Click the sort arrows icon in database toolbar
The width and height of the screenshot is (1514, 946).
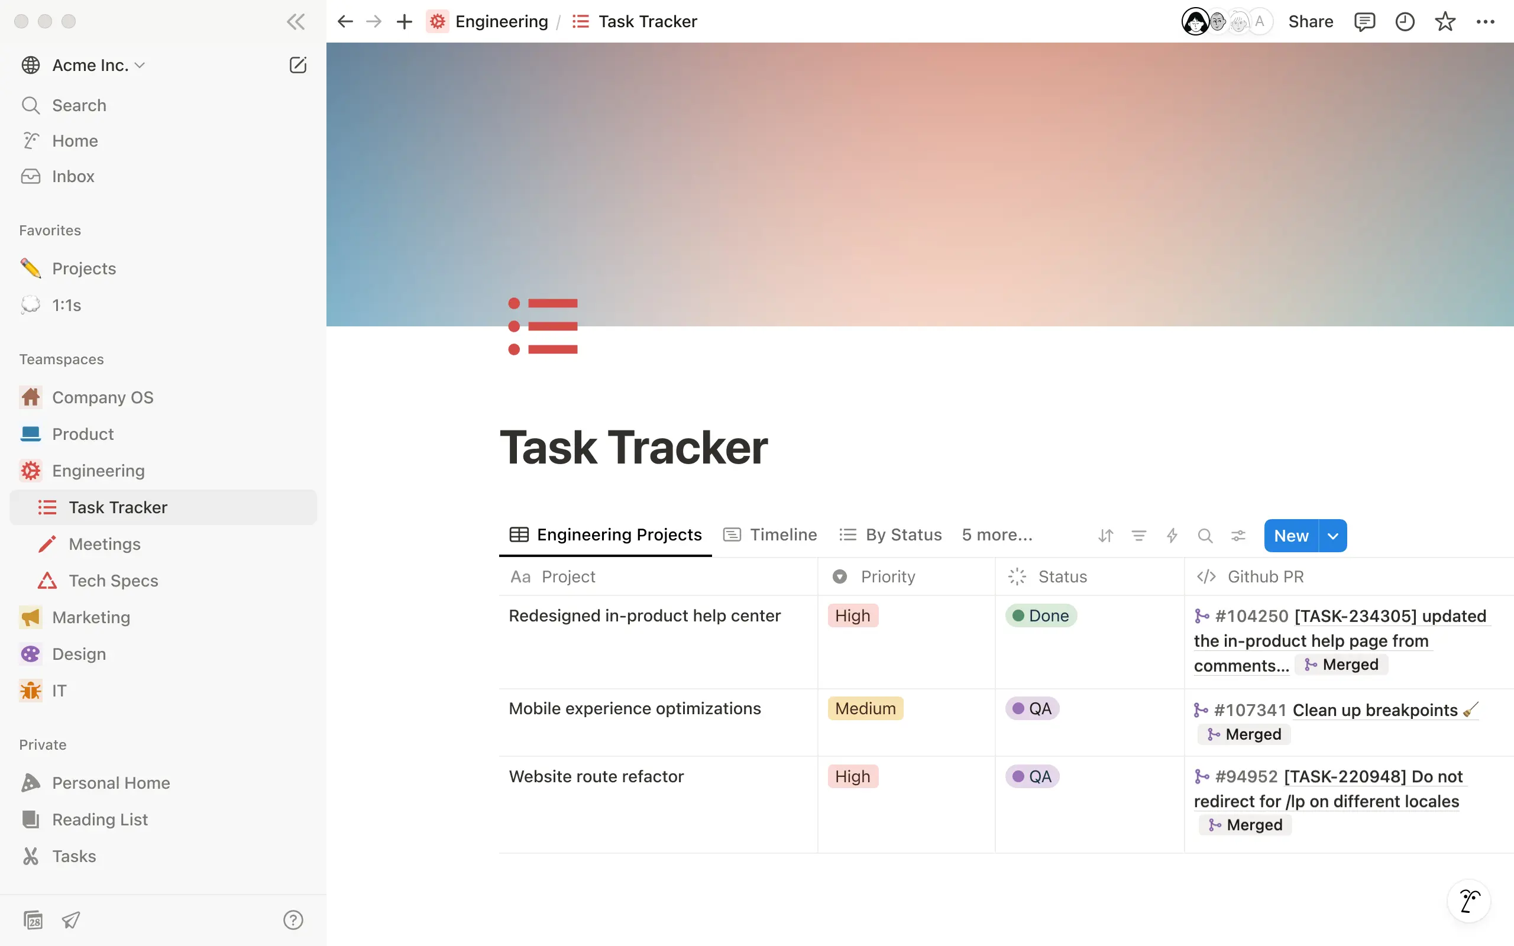point(1105,536)
